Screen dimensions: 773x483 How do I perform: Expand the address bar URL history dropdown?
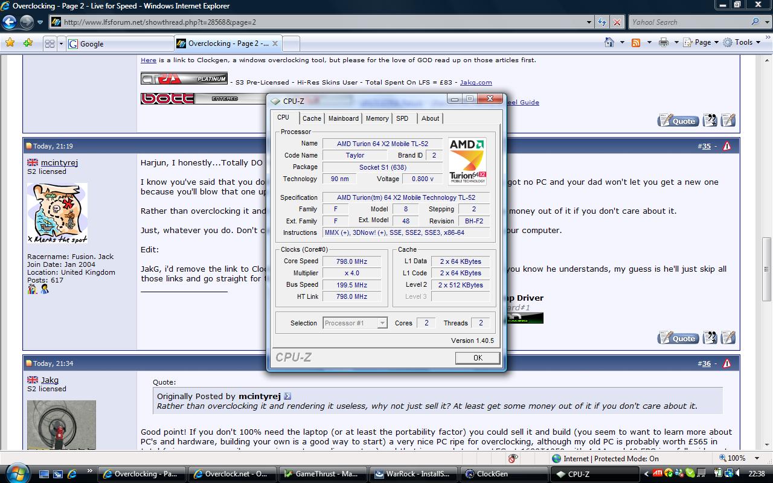click(x=589, y=22)
